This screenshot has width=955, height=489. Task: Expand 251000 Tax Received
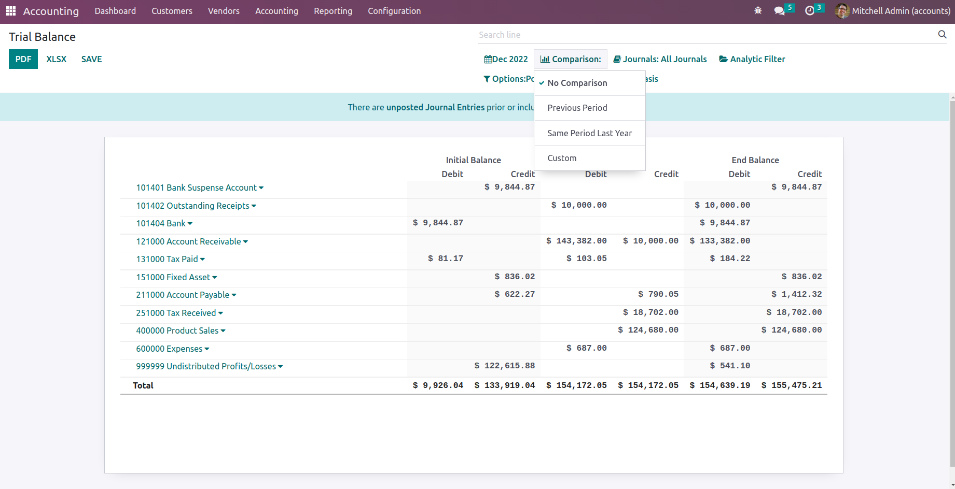pos(179,313)
